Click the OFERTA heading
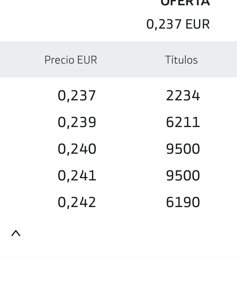The height and width of the screenshot is (286, 237). pyautogui.click(x=185, y=3)
